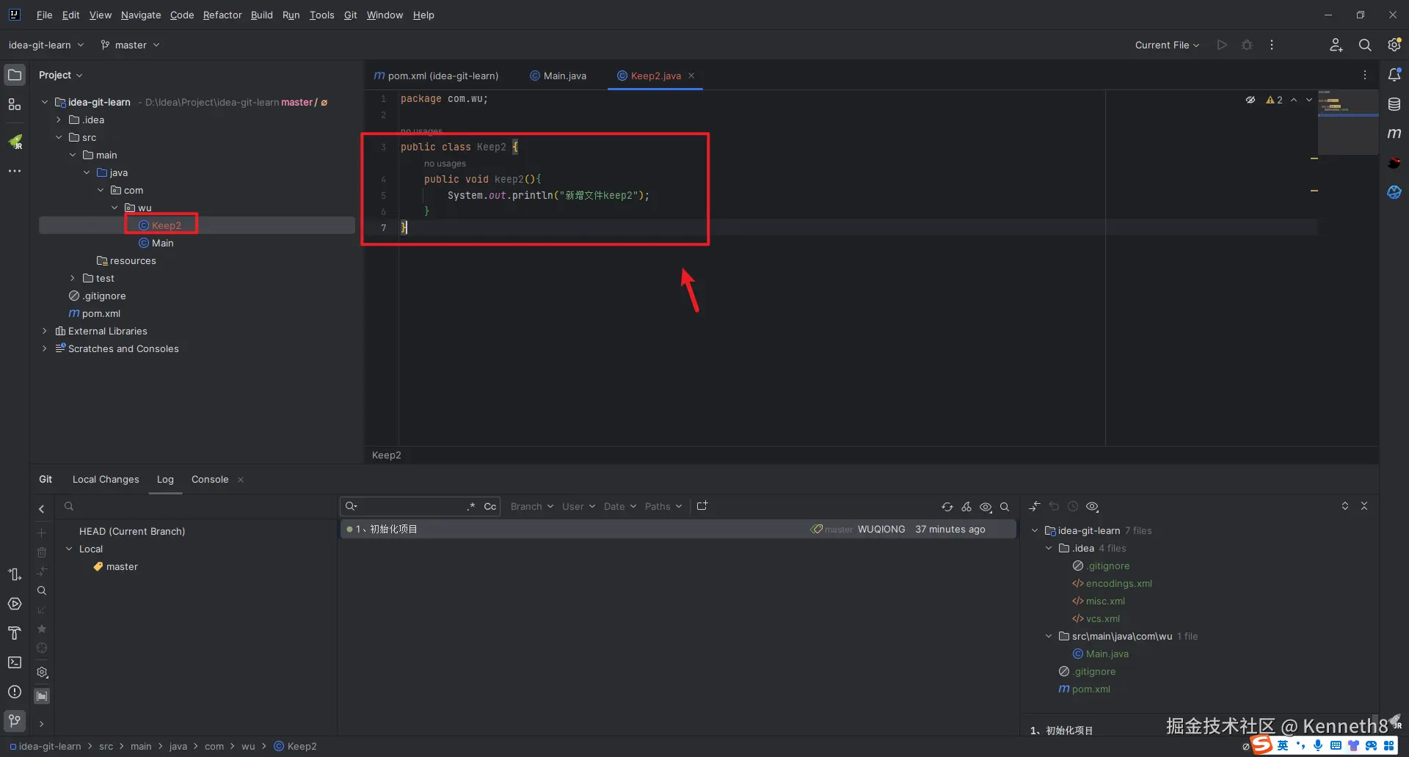Click the Run triangle button
Image resolution: width=1409 pixels, height=757 pixels.
point(1222,45)
